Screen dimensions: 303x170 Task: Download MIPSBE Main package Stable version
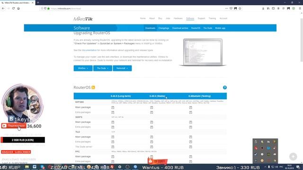(151, 107)
